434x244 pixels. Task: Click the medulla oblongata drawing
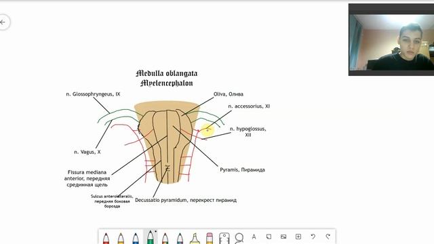[167, 142]
